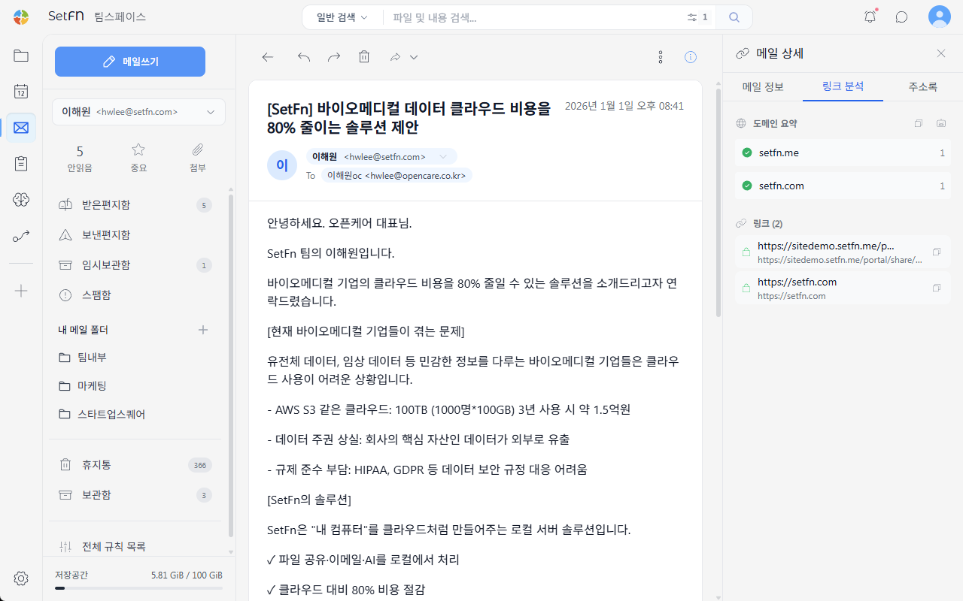
Task: Open notifications bell icon
Action: (x=870, y=17)
